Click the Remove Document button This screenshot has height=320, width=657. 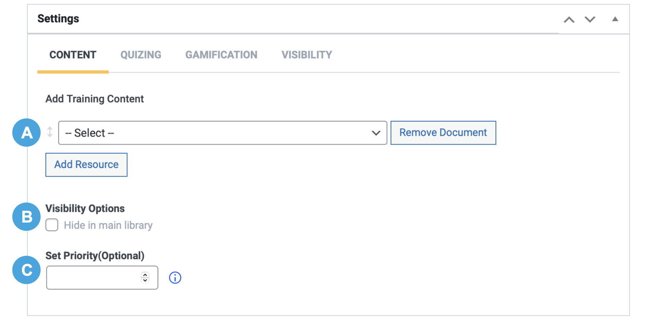(443, 133)
